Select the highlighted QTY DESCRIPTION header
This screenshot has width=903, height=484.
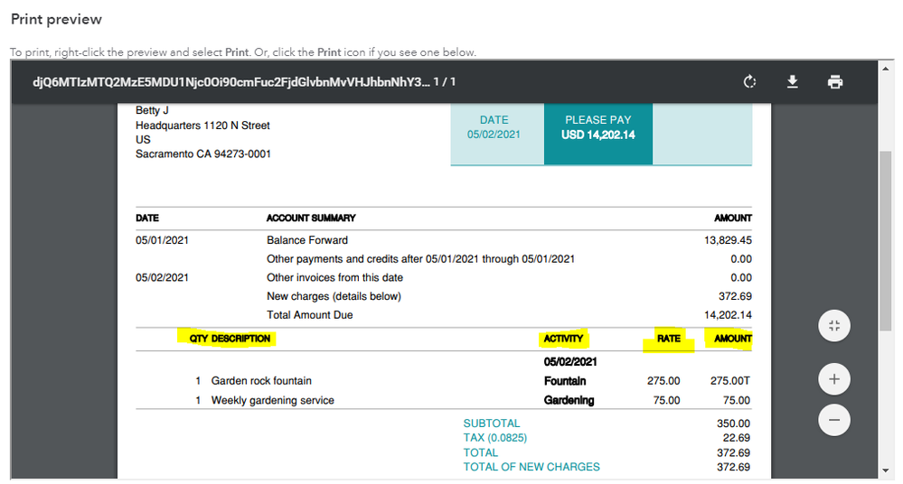(x=230, y=339)
